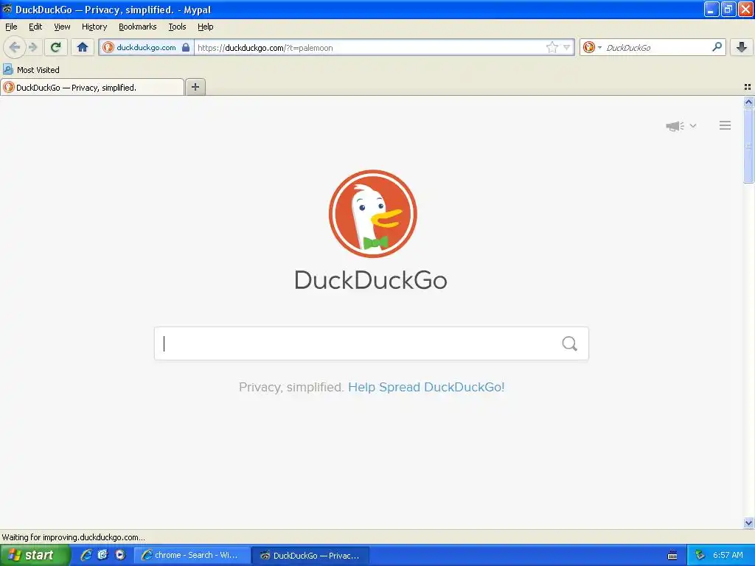Open the Edit menu
Image resolution: width=755 pixels, height=566 pixels.
point(35,27)
